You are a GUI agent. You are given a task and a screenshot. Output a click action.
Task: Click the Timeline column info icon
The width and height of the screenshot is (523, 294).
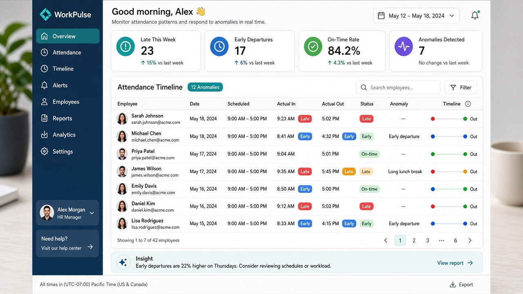[x=468, y=104]
